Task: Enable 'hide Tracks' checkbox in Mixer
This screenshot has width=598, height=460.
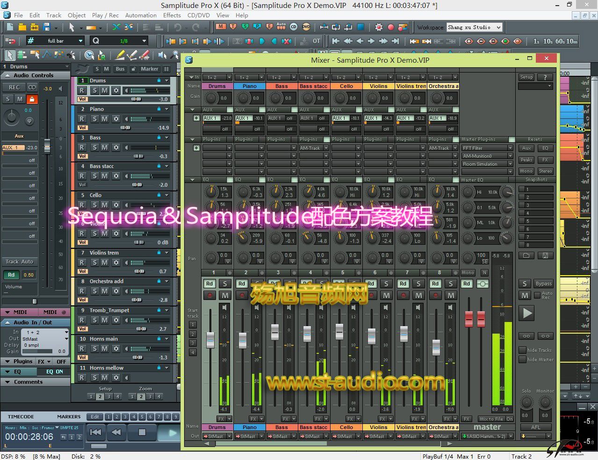Action: 523,350
